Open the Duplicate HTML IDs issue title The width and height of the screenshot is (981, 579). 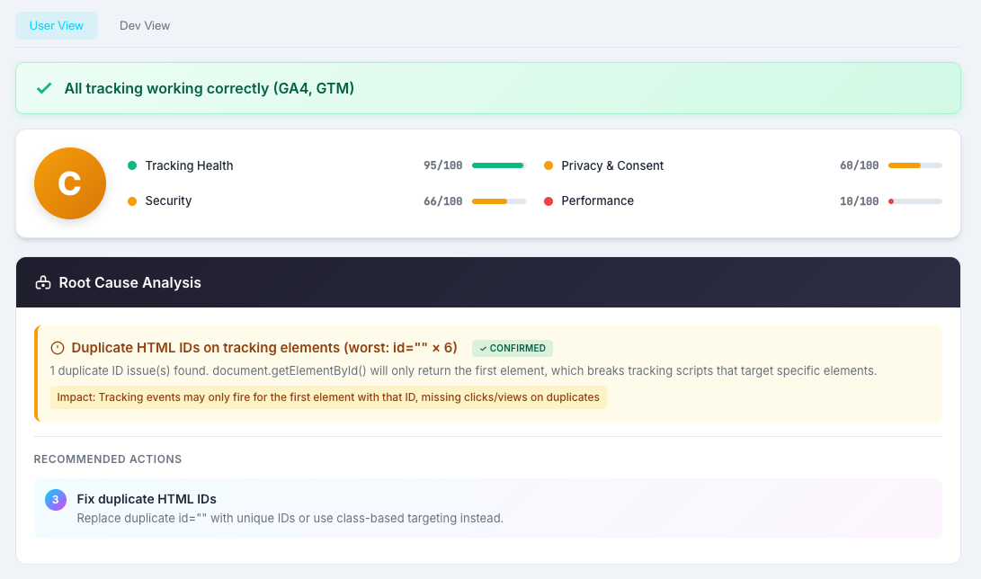pyautogui.click(x=264, y=348)
